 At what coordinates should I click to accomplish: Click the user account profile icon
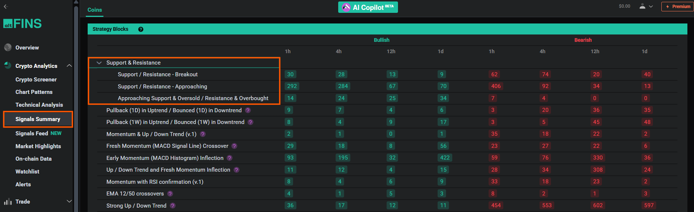(x=642, y=6)
